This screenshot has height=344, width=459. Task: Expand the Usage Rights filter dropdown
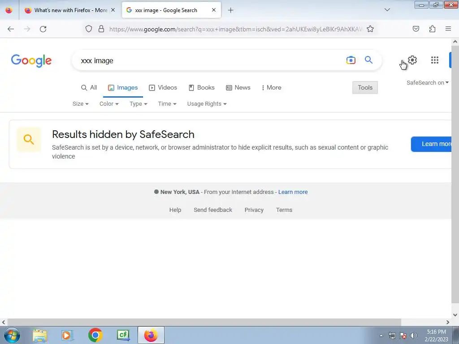(207, 104)
